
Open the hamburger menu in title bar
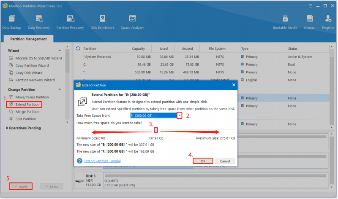[x=311, y=6]
